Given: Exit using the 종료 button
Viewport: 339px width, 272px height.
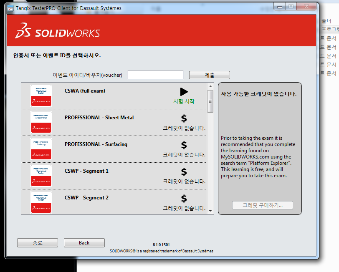Looking at the screenshot, I should (x=38, y=243).
